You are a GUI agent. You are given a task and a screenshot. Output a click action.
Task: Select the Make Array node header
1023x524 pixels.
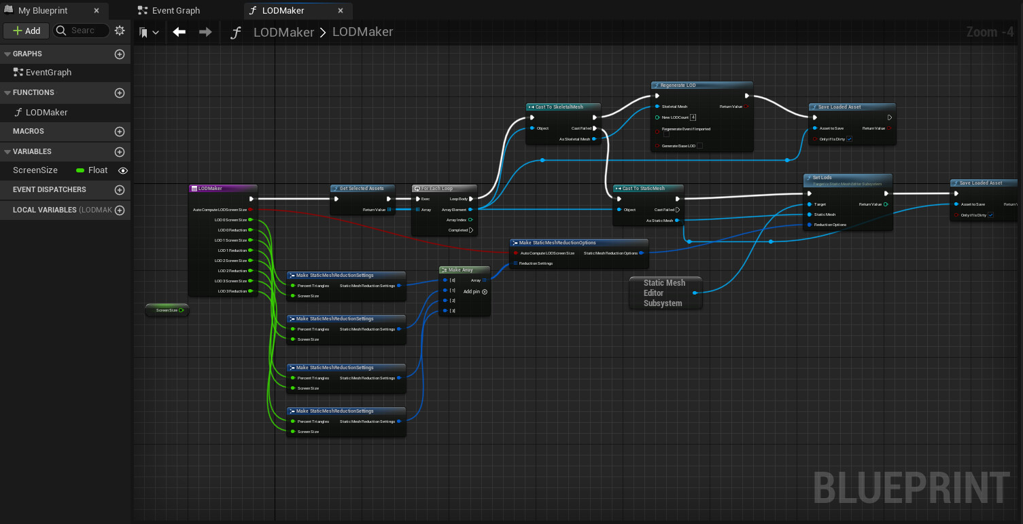coord(464,269)
